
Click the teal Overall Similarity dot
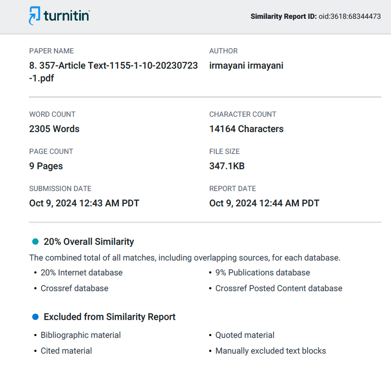(35, 242)
